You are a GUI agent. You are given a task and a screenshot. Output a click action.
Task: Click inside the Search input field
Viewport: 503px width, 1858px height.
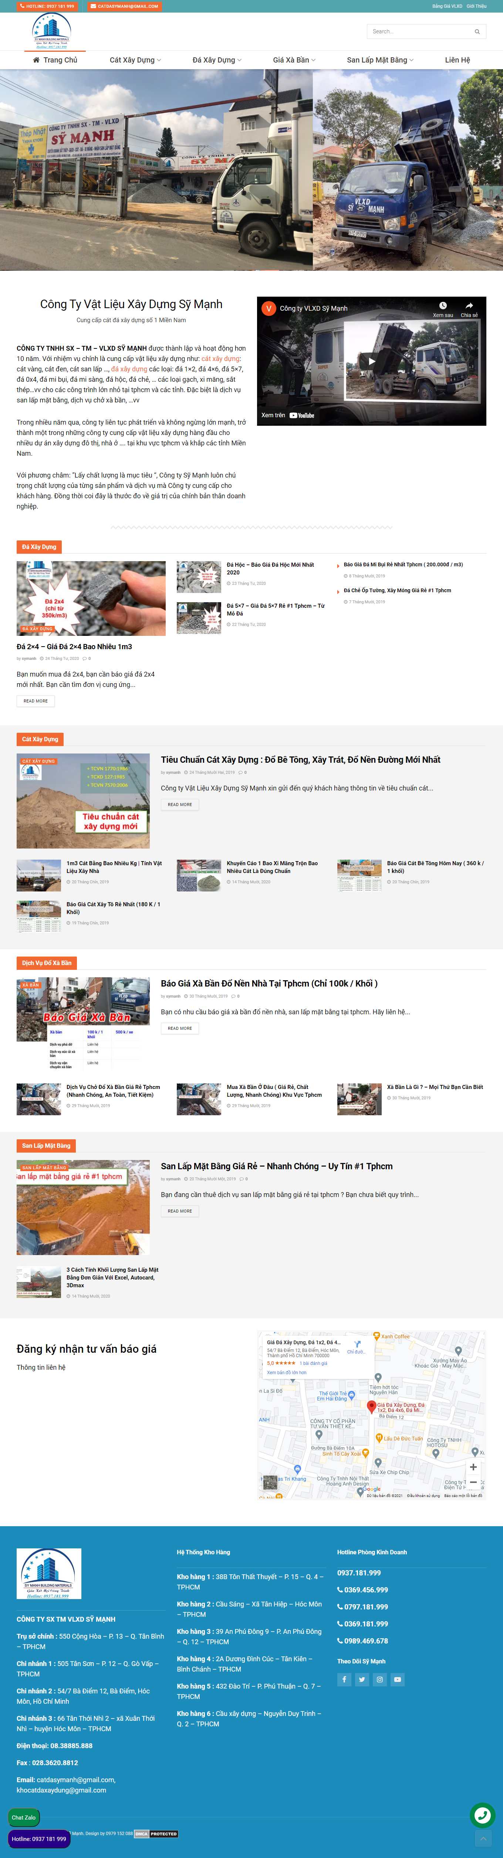tap(419, 32)
